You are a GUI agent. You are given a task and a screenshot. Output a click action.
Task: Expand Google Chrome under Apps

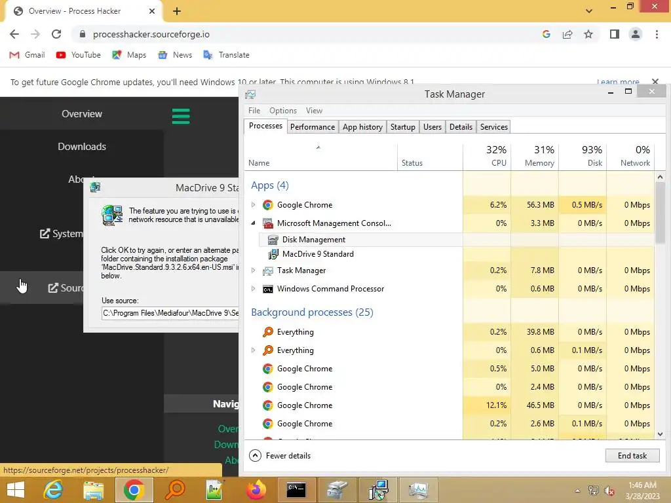[253, 205]
